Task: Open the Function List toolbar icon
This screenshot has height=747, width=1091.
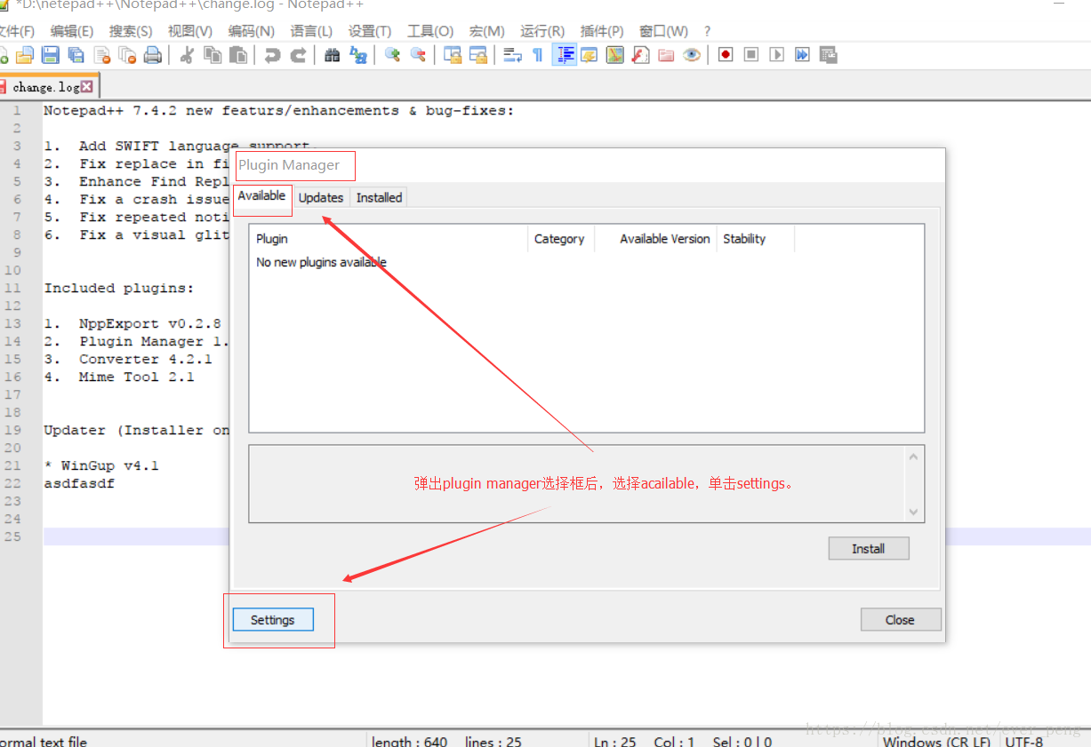Action: pyautogui.click(x=640, y=55)
